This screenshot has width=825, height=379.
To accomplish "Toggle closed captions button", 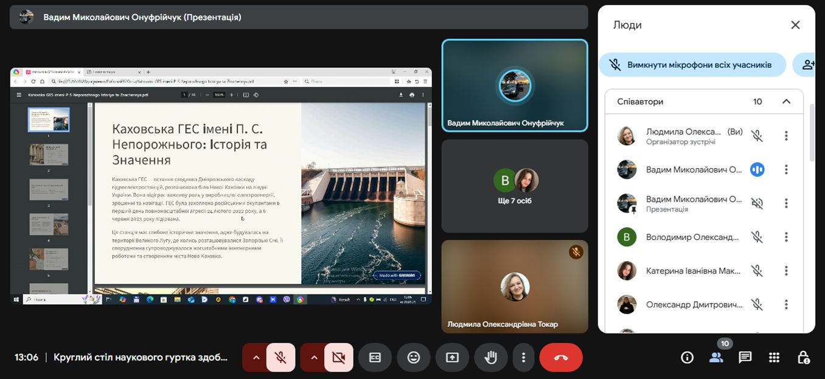I will pos(375,358).
